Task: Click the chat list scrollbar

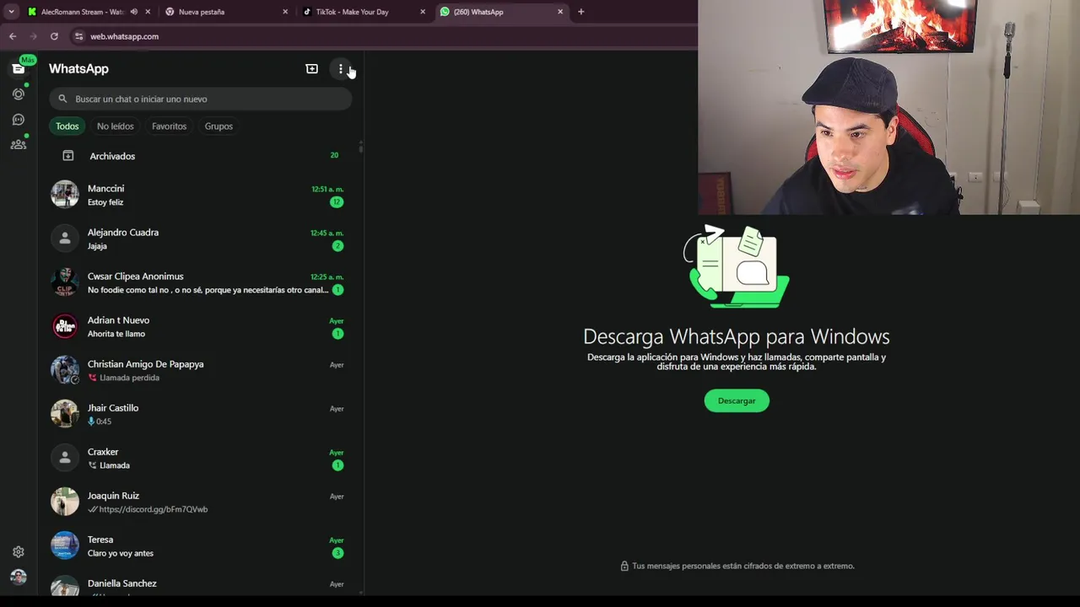Action: (x=361, y=148)
